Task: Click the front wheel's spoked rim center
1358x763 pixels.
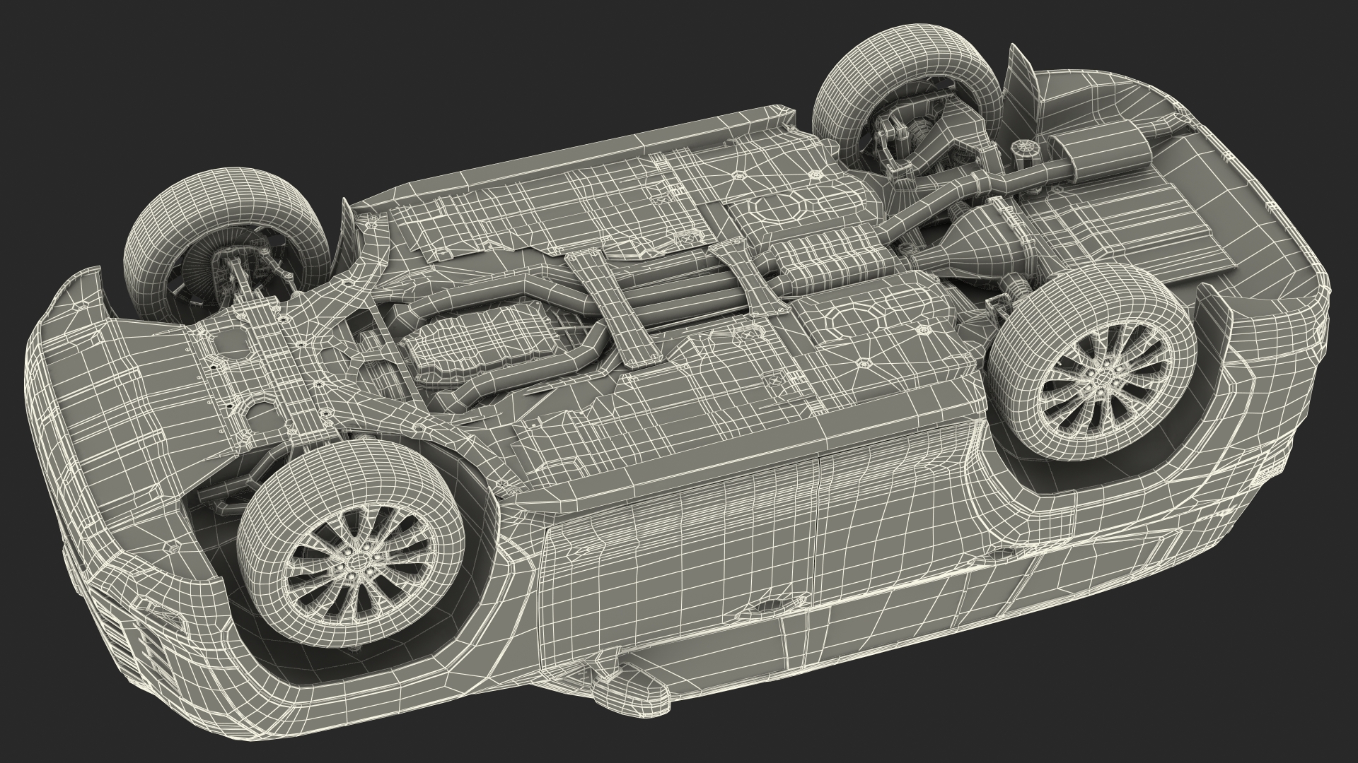Action: (356, 561)
